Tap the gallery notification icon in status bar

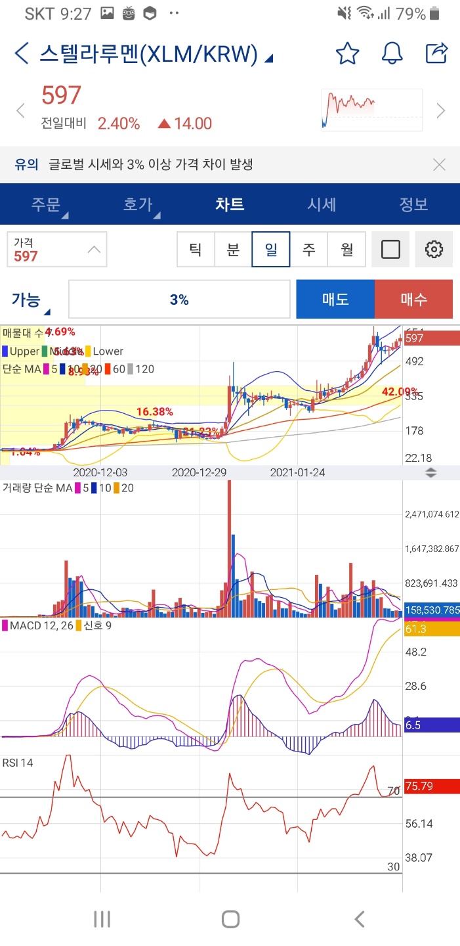pyautogui.click(x=107, y=13)
